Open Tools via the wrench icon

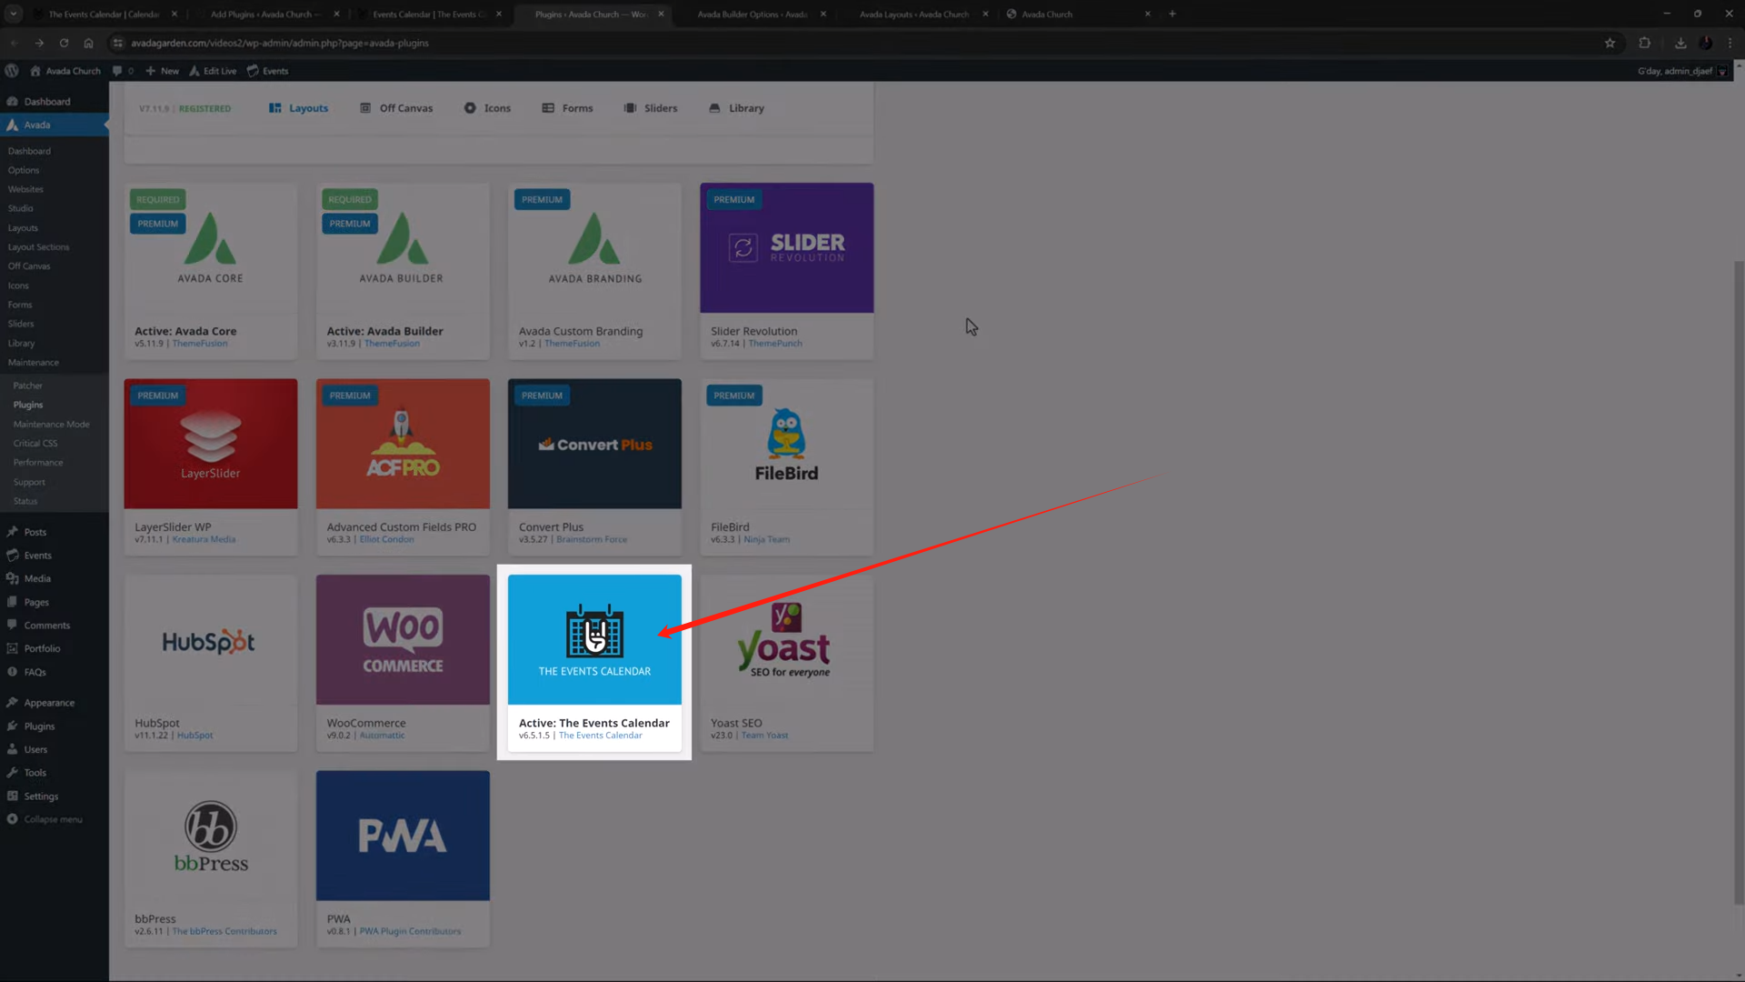point(13,772)
